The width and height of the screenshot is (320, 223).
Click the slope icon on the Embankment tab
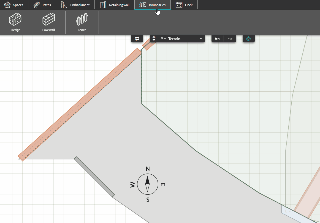point(64,4)
